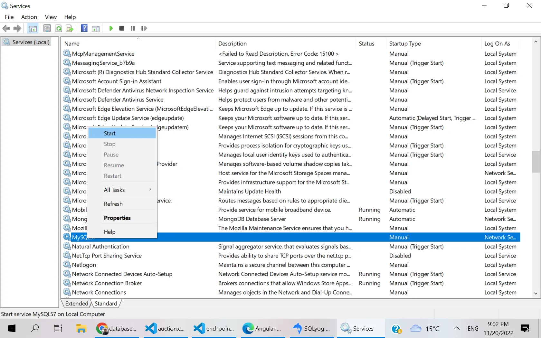Switch to Extended tab
Screen dimensions: 541x338
point(77,304)
